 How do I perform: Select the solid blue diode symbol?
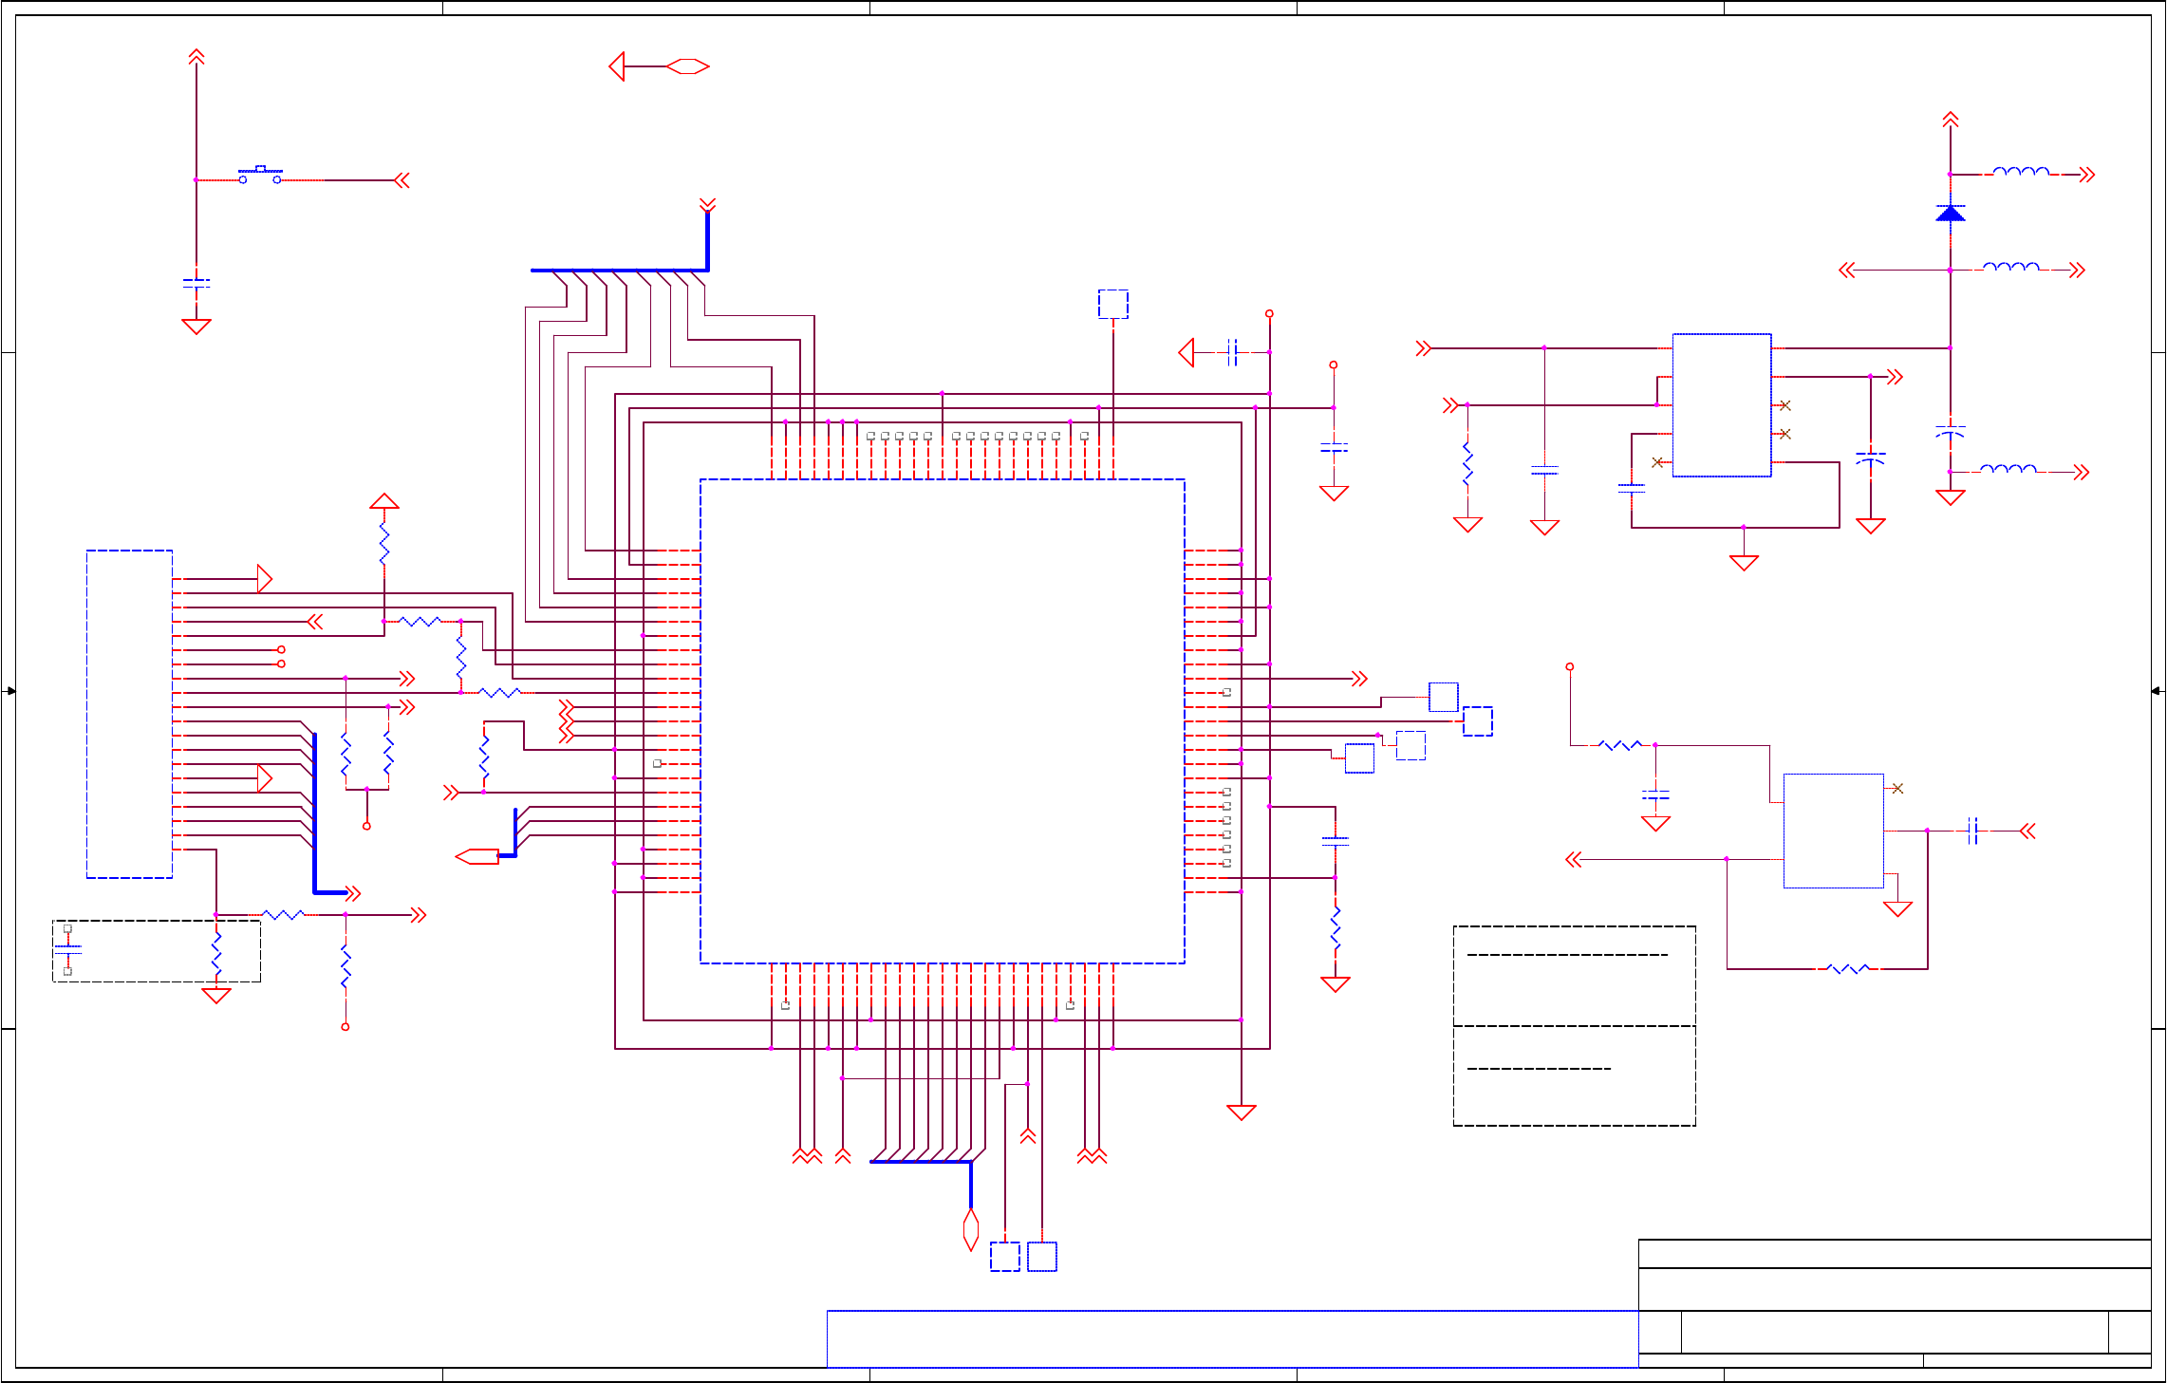(x=1951, y=213)
